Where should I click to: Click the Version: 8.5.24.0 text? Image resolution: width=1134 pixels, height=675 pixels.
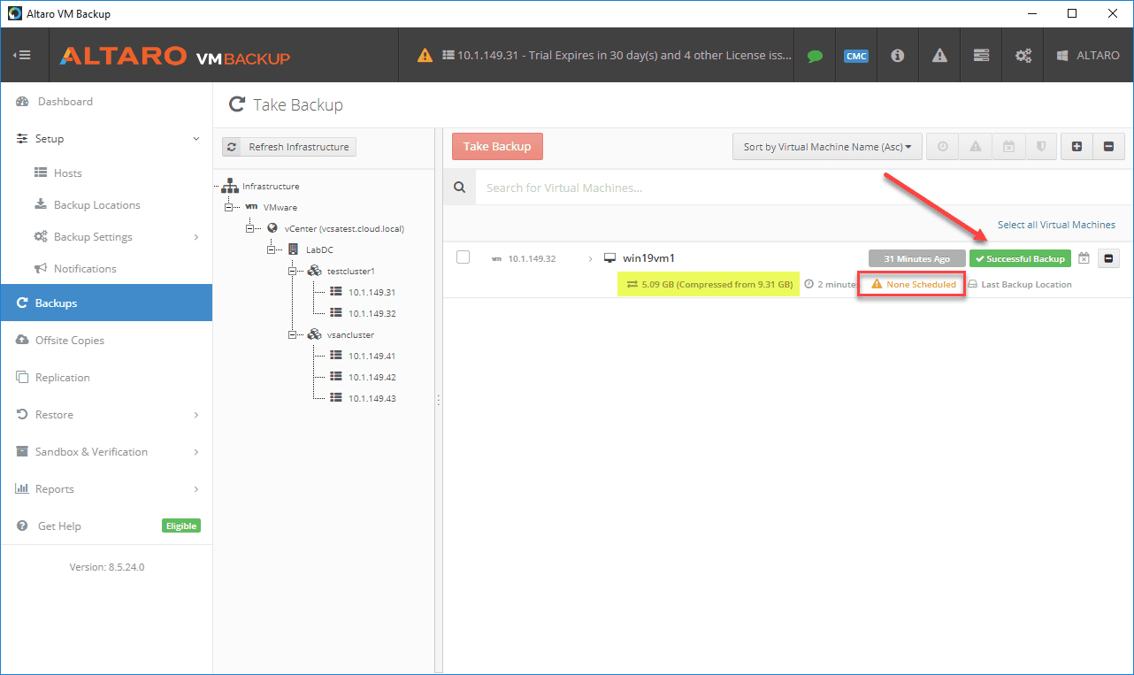107,567
